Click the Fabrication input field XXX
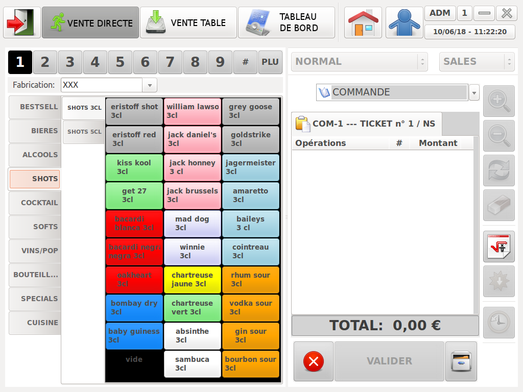Screen dimensions: 523x392 pos(102,85)
